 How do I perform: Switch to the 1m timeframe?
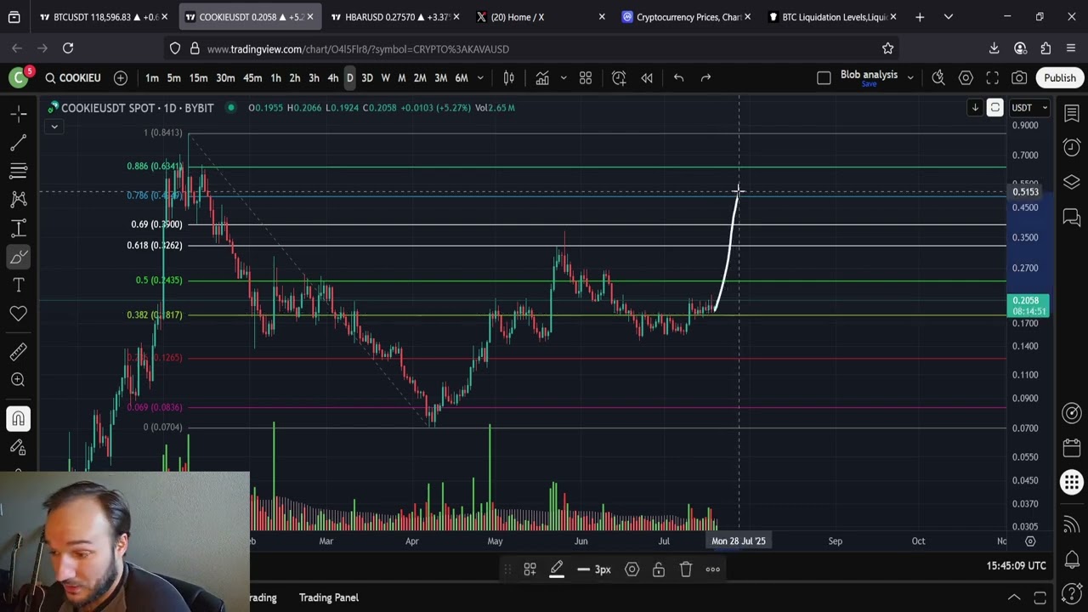pyautogui.click(x=152, y=78)
